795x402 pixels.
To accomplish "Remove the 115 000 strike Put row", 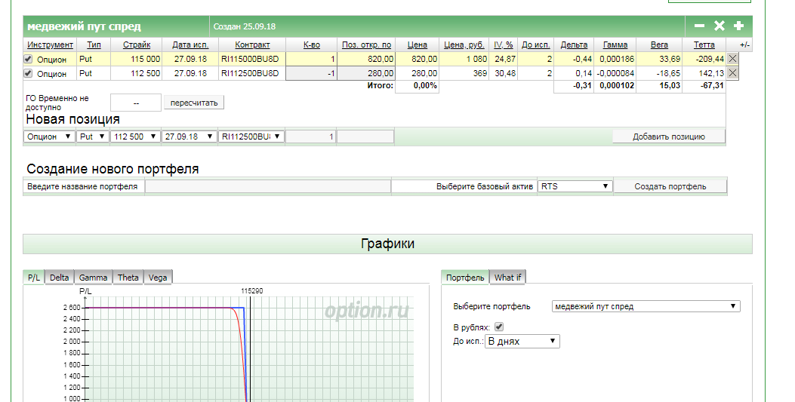I will coord(732,59).
